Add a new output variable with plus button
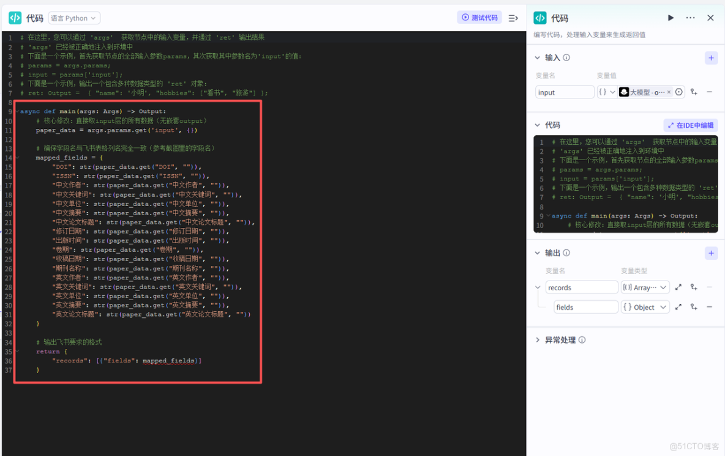The height and width of the screenshot is (456, 725). pyautogui.click(x=711, y=252)
